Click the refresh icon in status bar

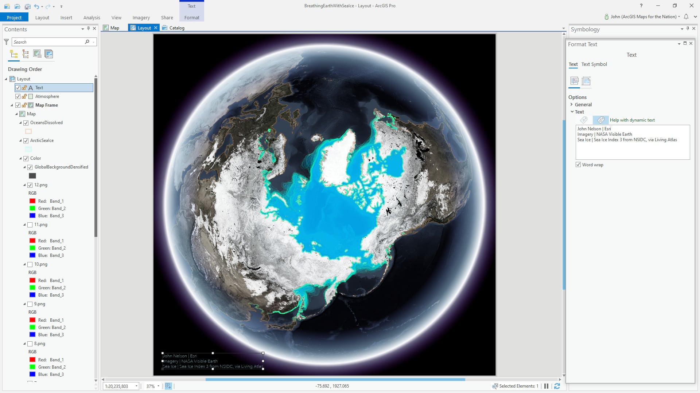(557, 386)
